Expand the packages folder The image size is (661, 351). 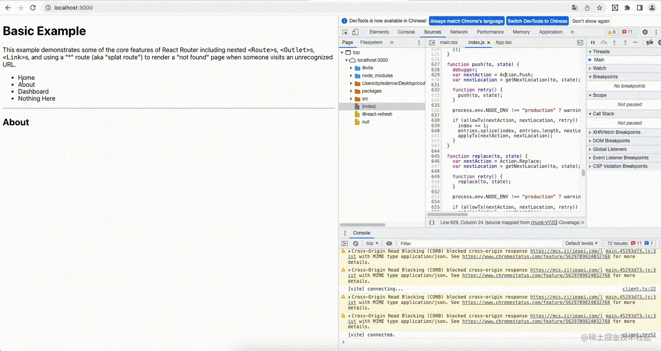[x=351, y=91]
